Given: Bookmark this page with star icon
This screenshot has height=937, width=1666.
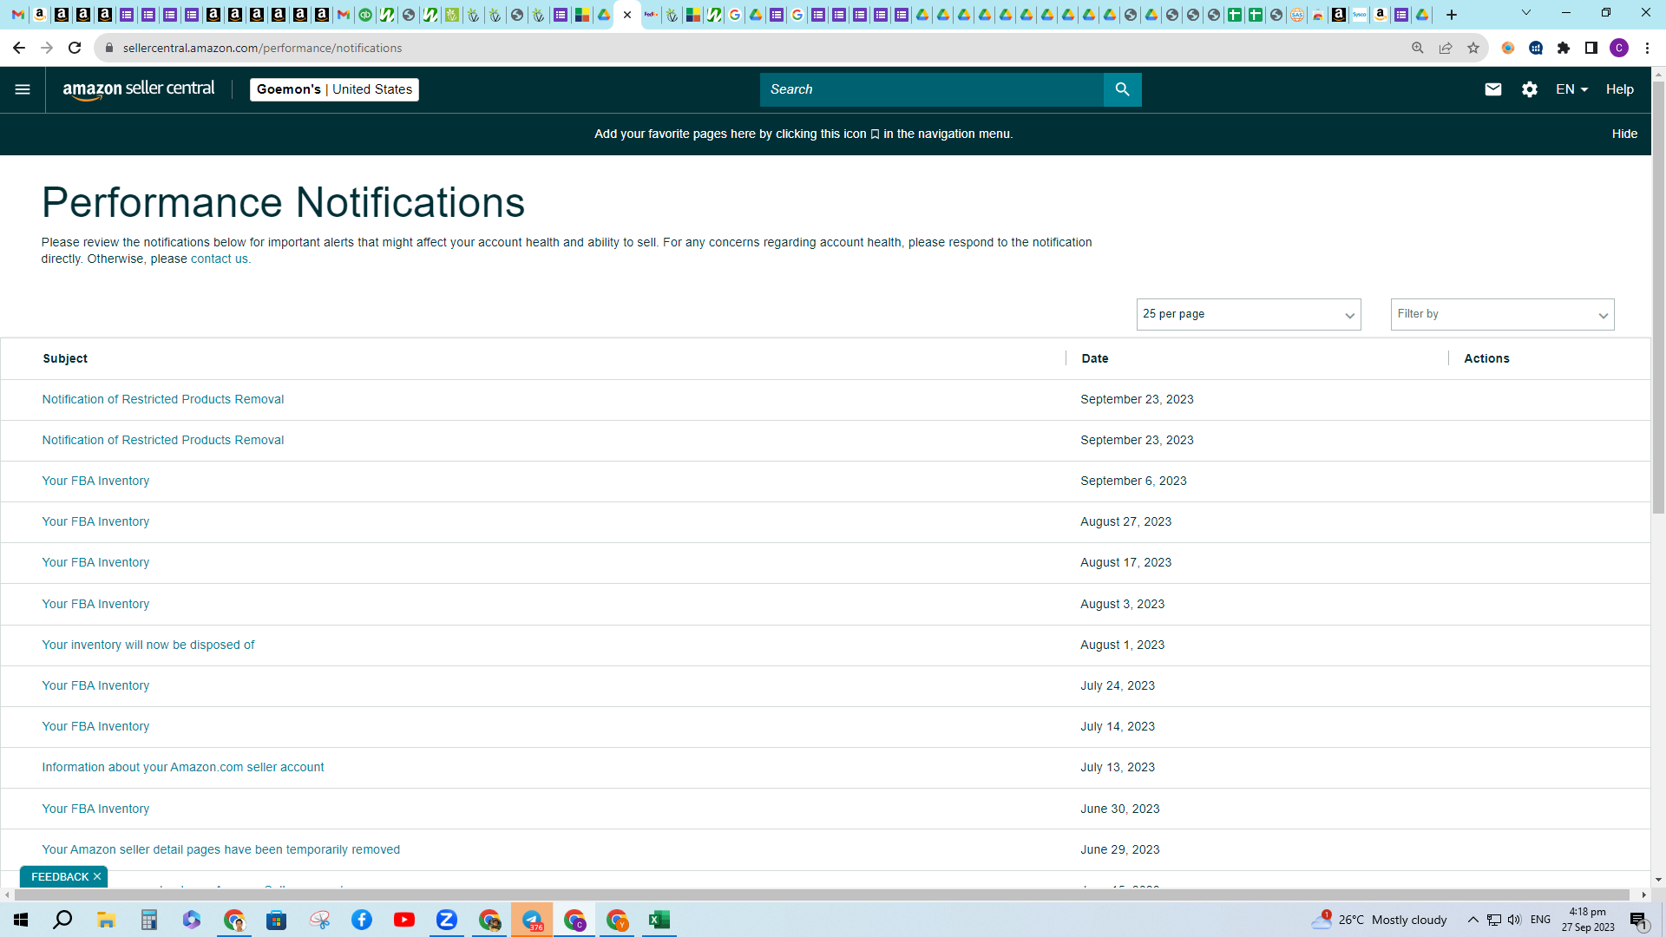Looking at the screenshot, I should point(1473,48).
